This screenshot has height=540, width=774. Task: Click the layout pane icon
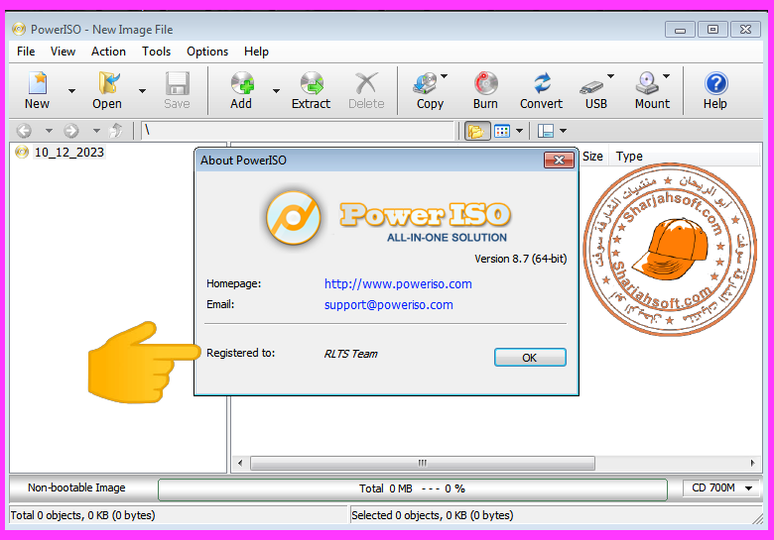pyautogui.click(x=546, y=131)
